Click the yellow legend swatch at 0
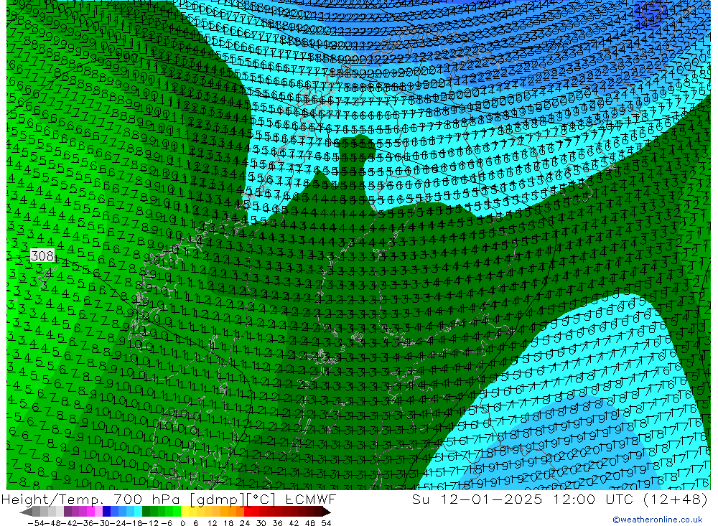The height and width of the screenshot is (526, 718). (x=185, y=512)
